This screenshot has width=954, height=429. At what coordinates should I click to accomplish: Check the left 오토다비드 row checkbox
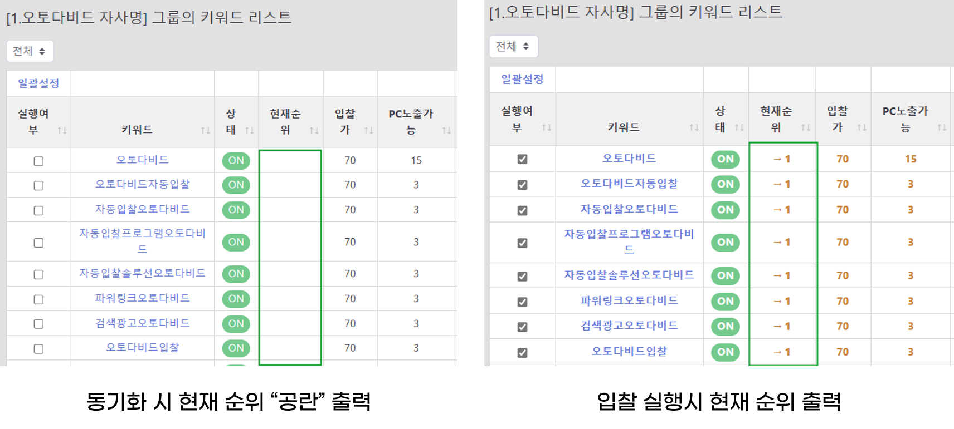click(38, 161)
